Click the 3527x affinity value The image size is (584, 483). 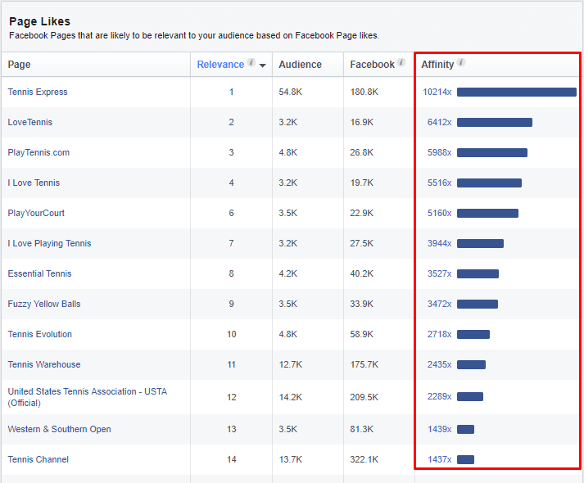439,273
